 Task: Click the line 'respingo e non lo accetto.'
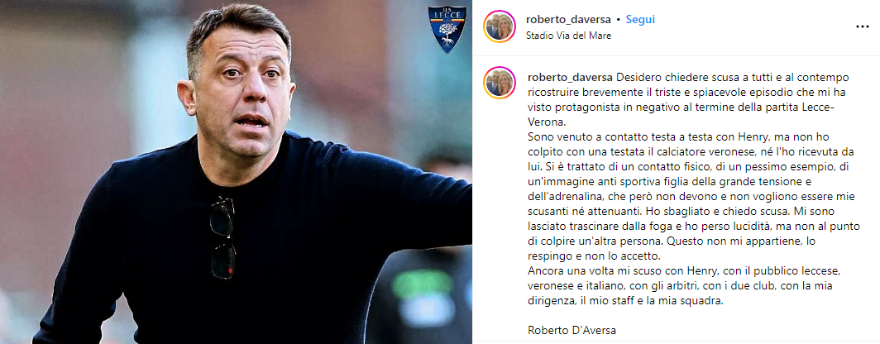point(587,256)
